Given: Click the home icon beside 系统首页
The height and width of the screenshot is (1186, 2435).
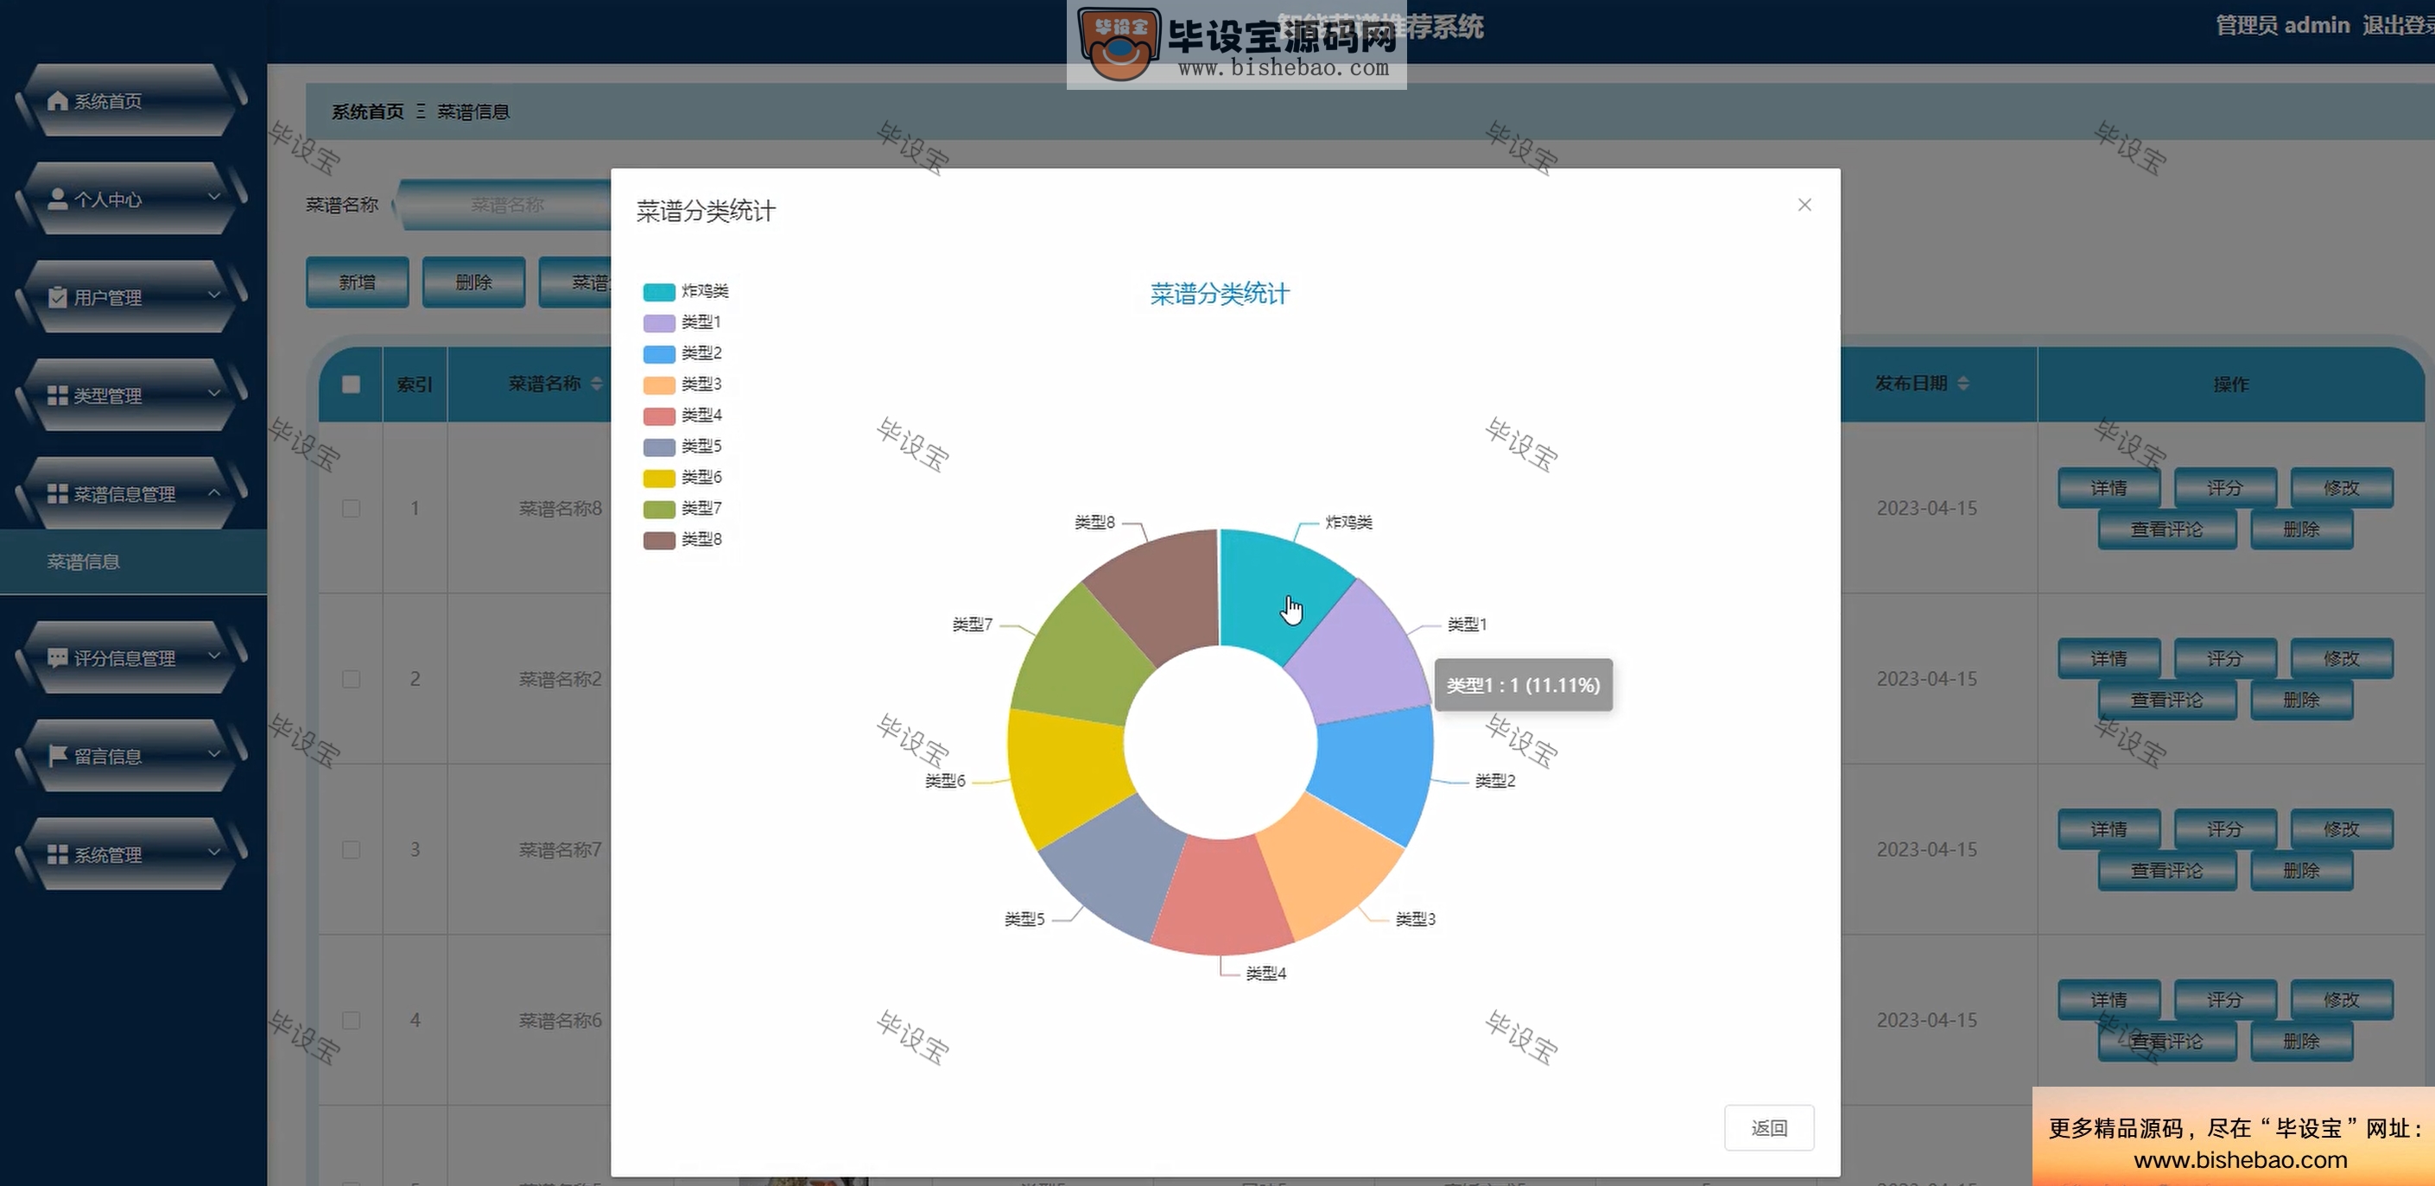Looking at the screenshot, I should click(58, 100).
